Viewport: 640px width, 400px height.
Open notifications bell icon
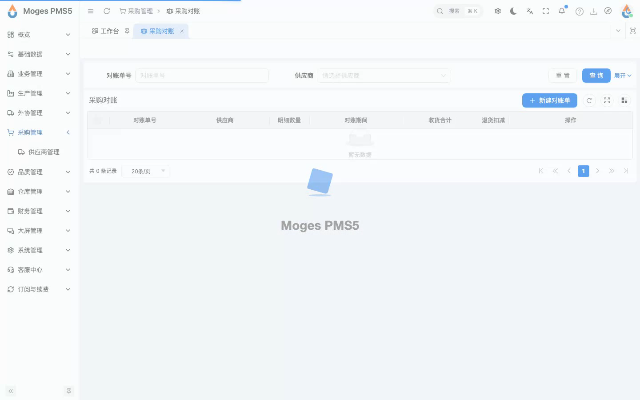(562, 11)
